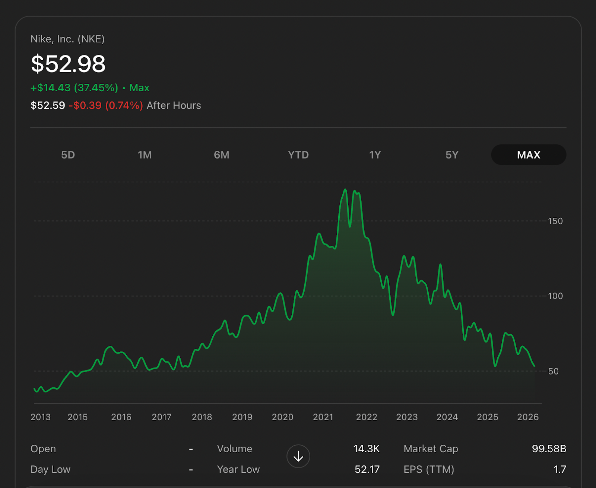Screen dimensions: 596x488
Task: Click the chart line's endpoint at 2026
Action: pyautogui.click(x=535, y=366)
